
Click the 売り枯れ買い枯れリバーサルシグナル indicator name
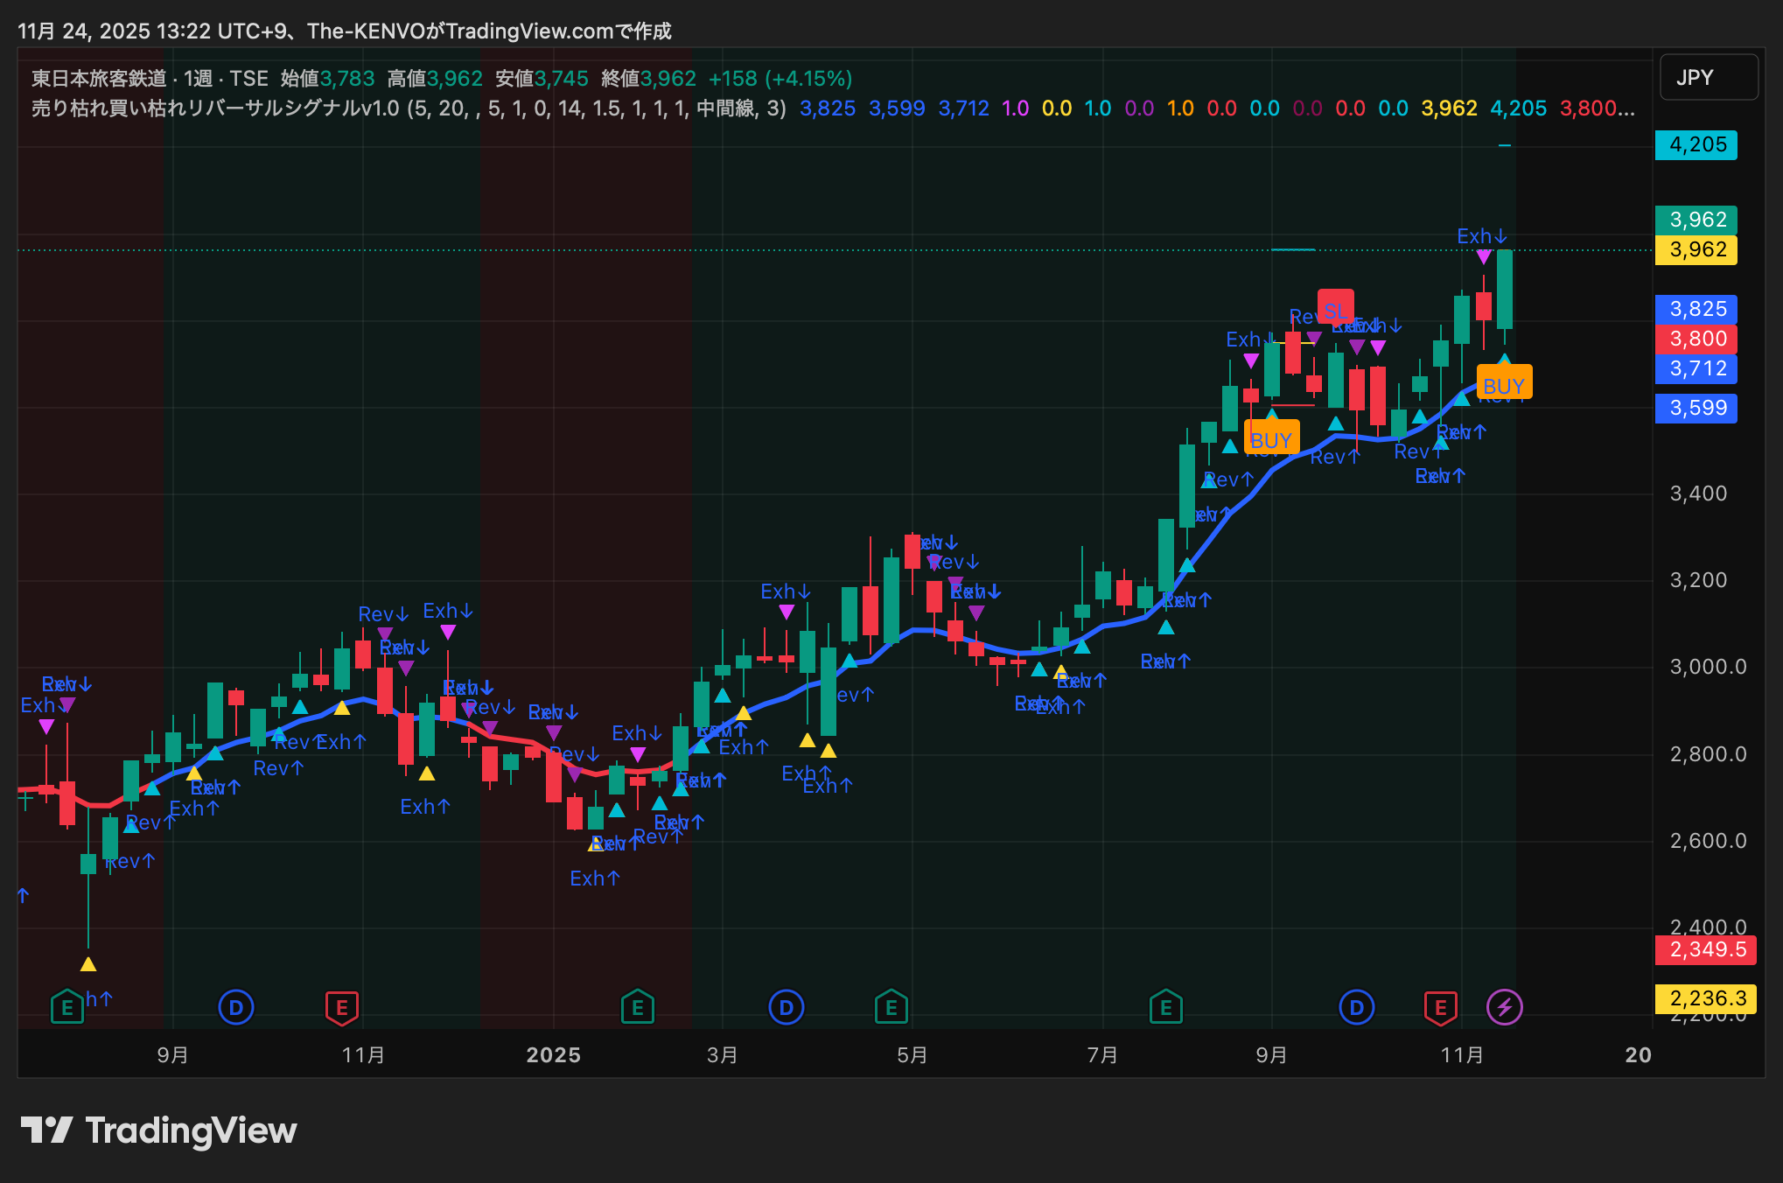tap(196, 108)
